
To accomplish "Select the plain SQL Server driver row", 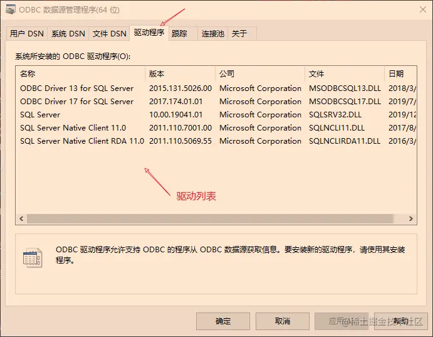I will click(x=40, y=115).
